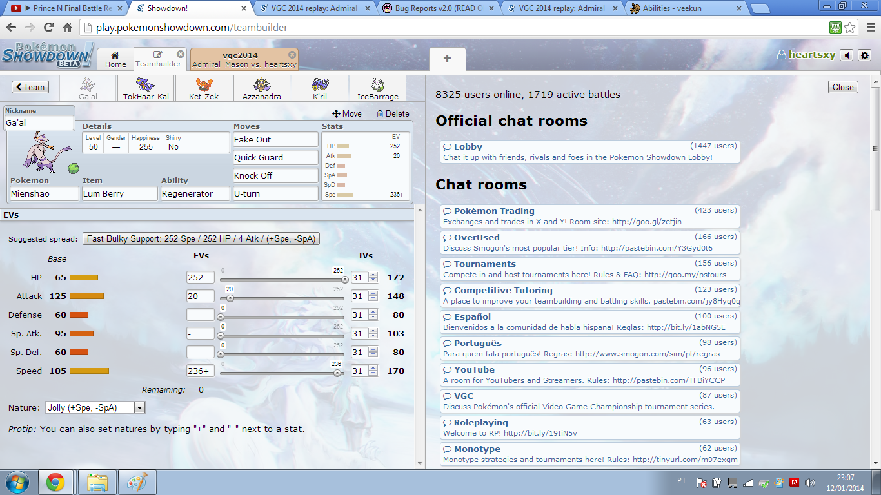Image resolution: width=881 pixels, height=495 pixels.
Task: Close the Teambuilder tab
Action: click(181, 54)
